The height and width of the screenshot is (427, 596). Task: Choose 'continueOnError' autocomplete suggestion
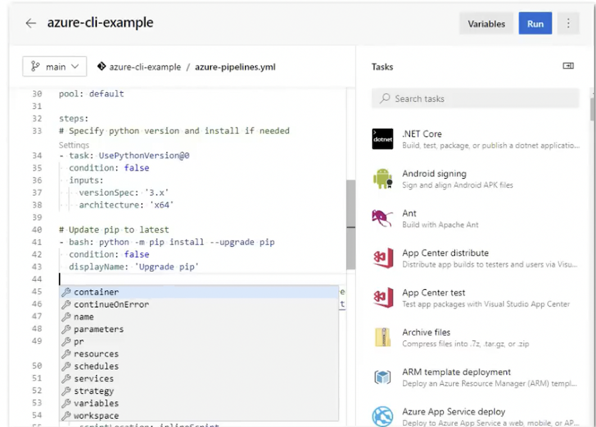point(111,305)
